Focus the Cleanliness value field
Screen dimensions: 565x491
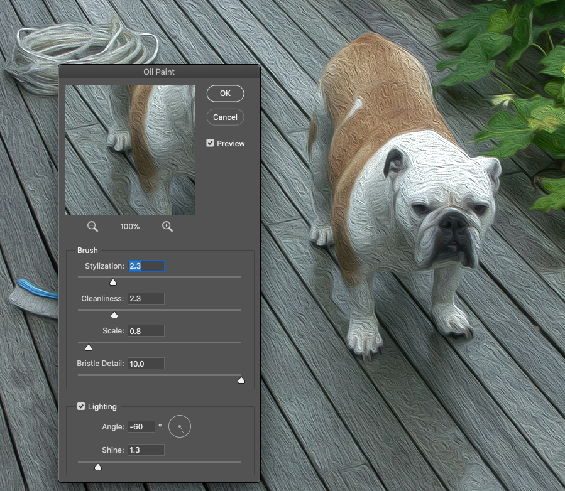[x=146, y=298]
